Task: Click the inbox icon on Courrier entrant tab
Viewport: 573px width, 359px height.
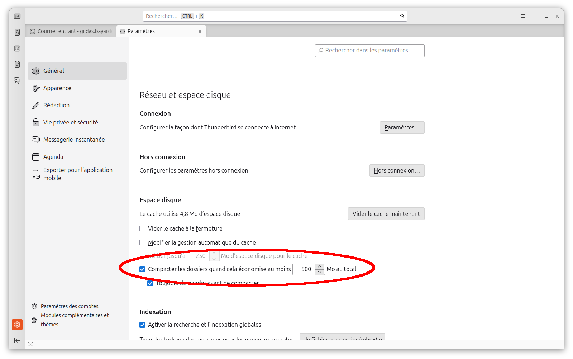Action: [x=33, y=32]
